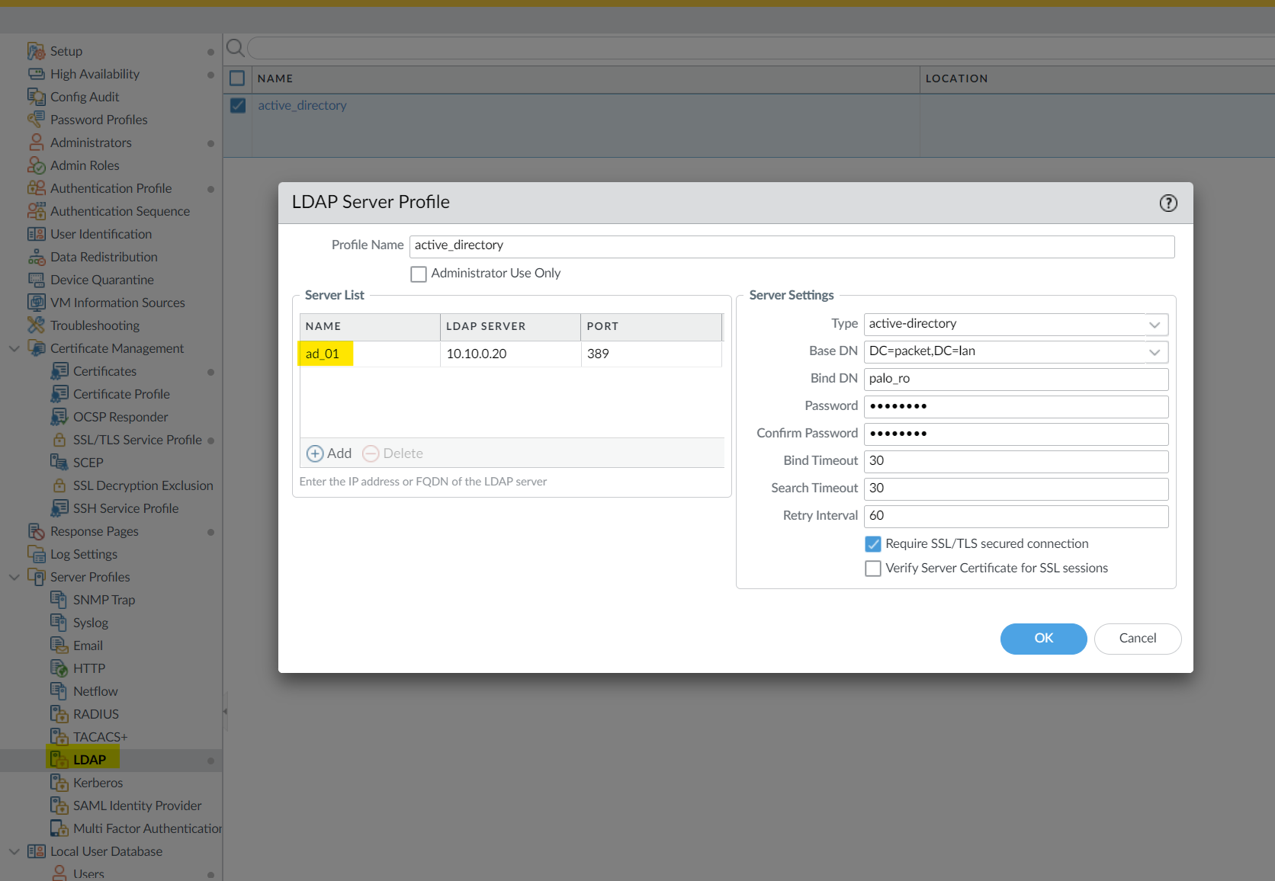Click the Config Audit icon
The image size is (1275, 881).
click(36, 96)
